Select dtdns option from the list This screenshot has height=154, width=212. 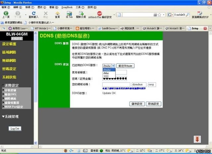tap(109, 73)
